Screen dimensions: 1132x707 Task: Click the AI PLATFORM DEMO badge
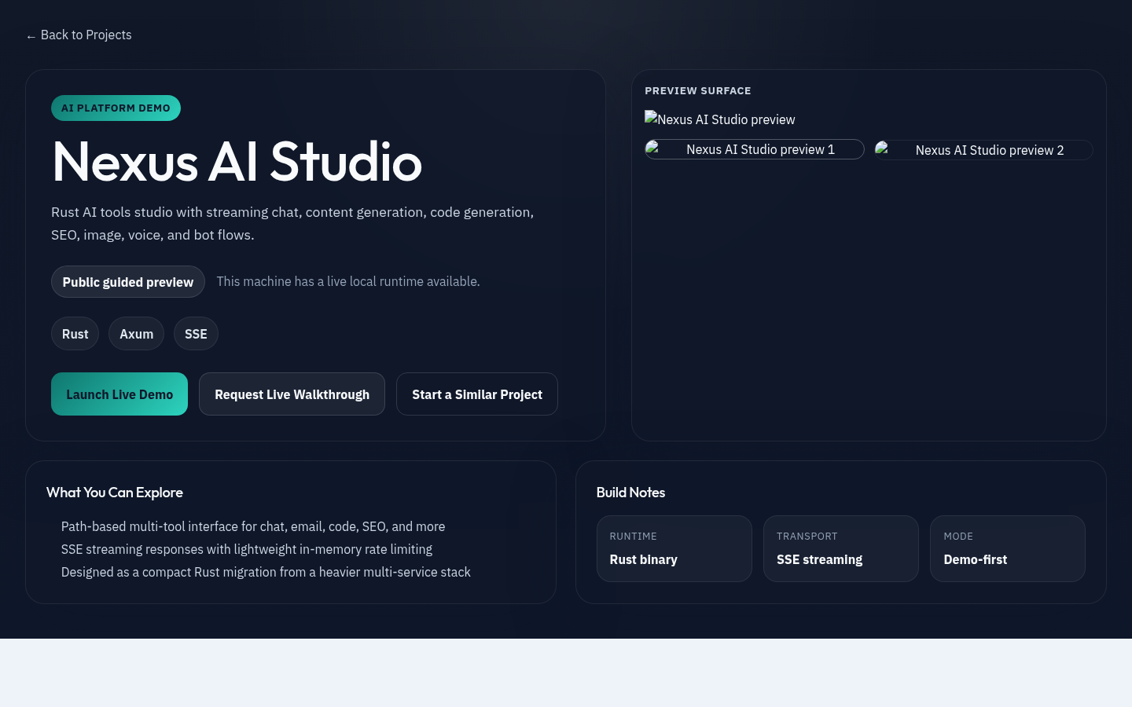[x=116, y=108]
